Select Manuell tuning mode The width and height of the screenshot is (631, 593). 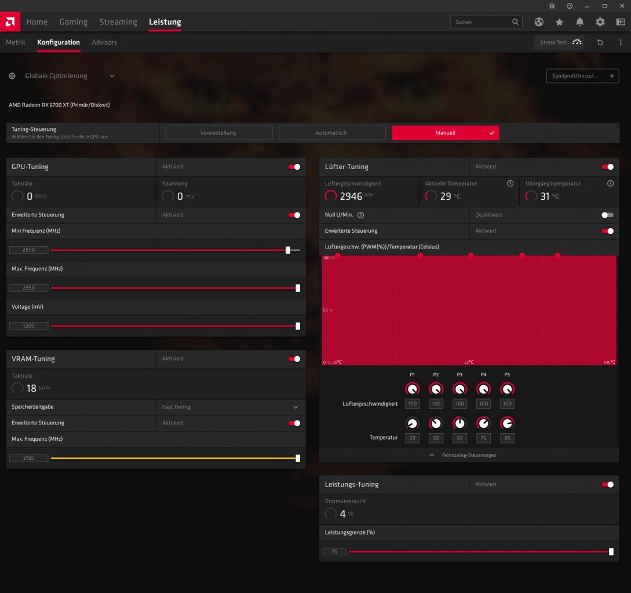(x=445, y=133)
